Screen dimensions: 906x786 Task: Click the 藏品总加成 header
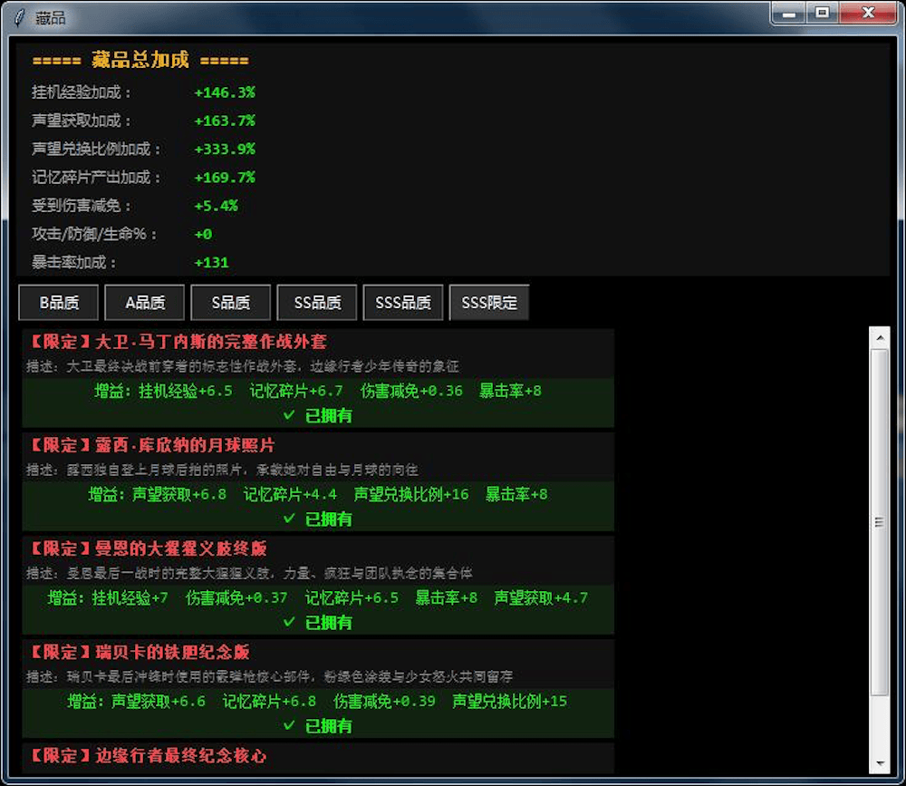140,60
